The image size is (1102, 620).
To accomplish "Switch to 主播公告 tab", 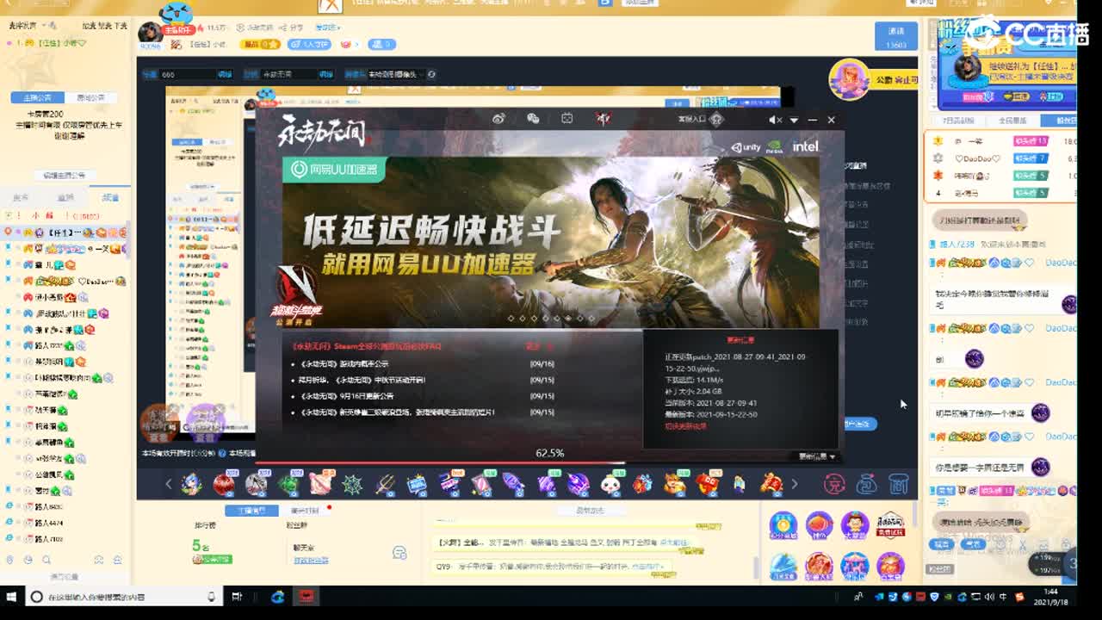I will point(37,97).
